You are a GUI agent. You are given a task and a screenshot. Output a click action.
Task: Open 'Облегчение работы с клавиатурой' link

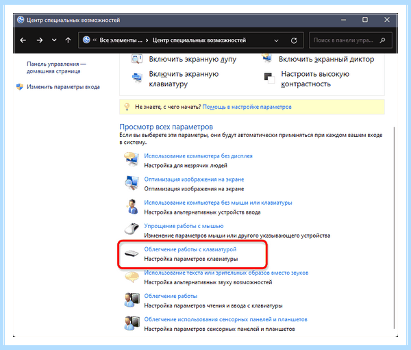pos(190,249)
